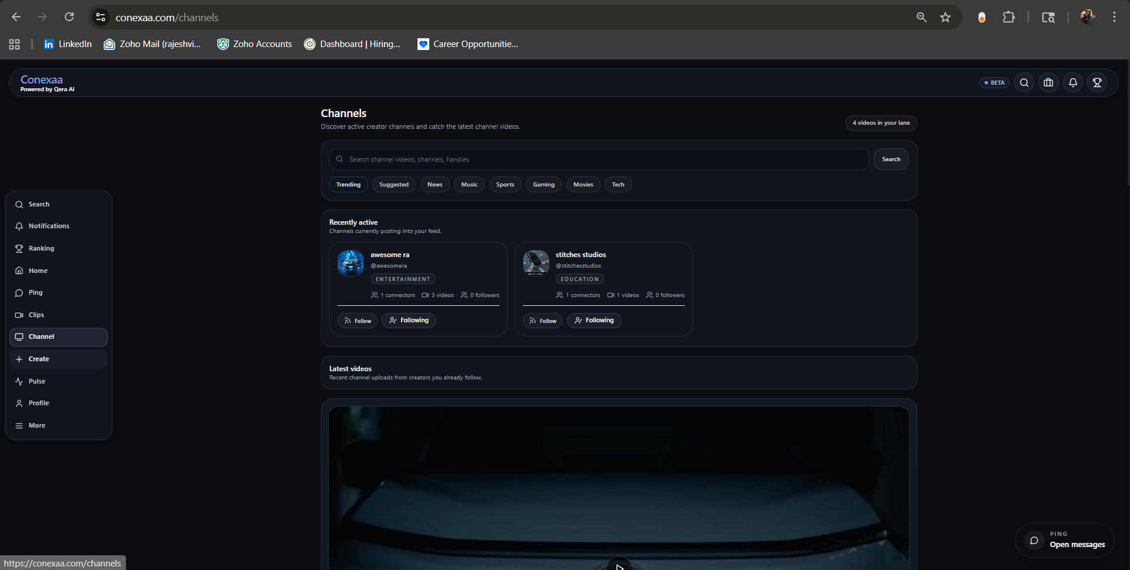Image resolution: width=1130 pixels, height=570 pixels.
Task: Open the Zoho Accounts bookmark
Action: (254, 44)
